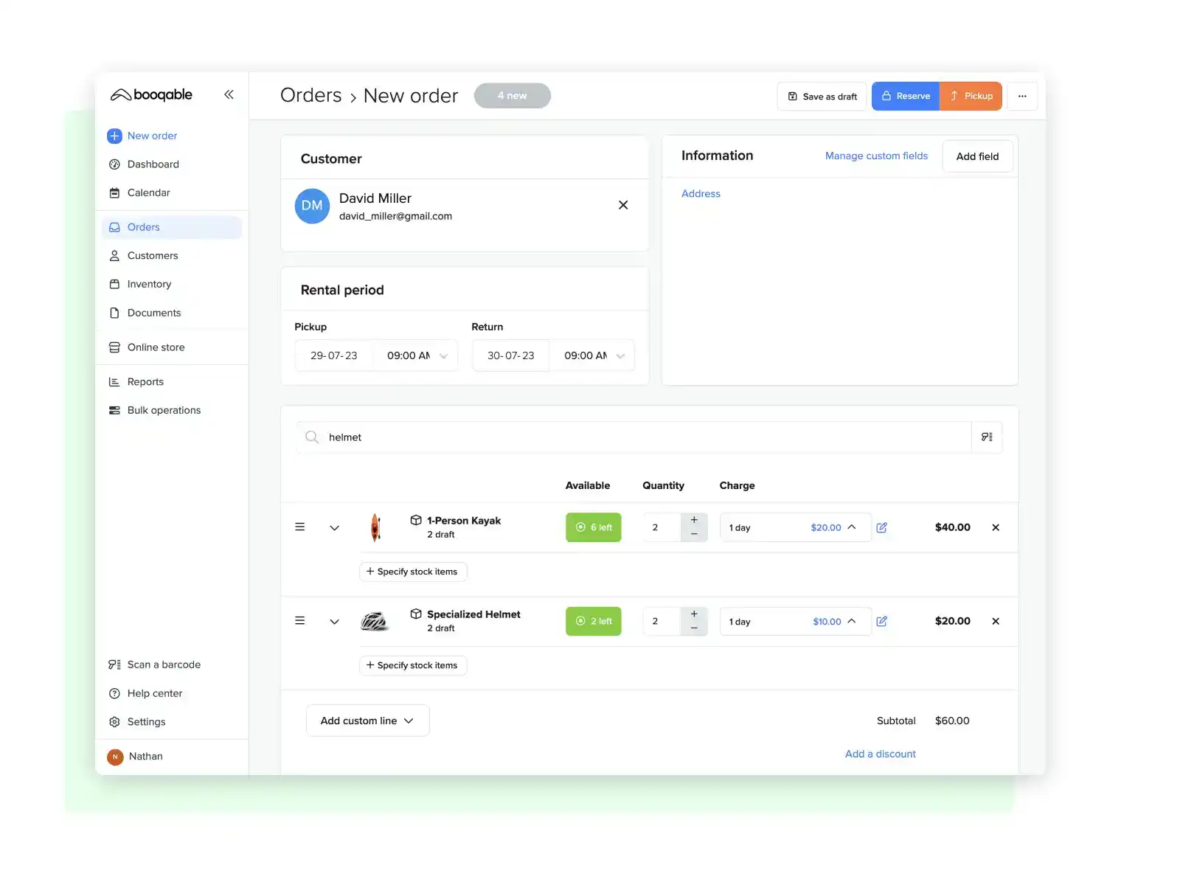1180x885 pixels.
Task: Remove the Specialized Helmet line
Action: (996, 621)
